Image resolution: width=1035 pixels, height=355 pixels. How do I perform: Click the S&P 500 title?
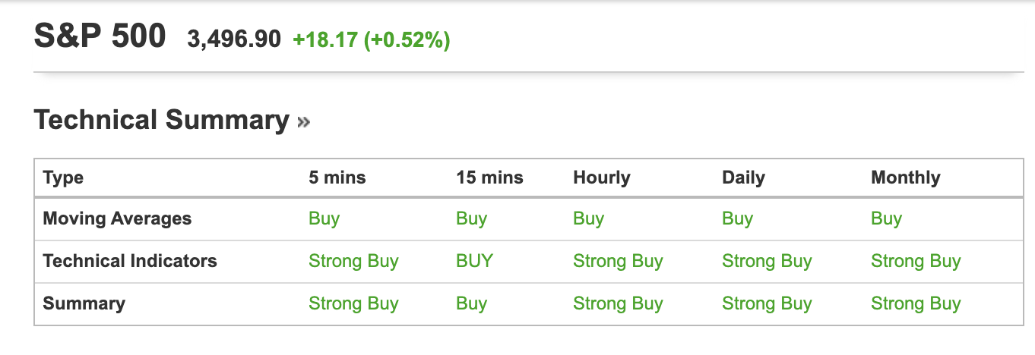click(x=100, y=37)
